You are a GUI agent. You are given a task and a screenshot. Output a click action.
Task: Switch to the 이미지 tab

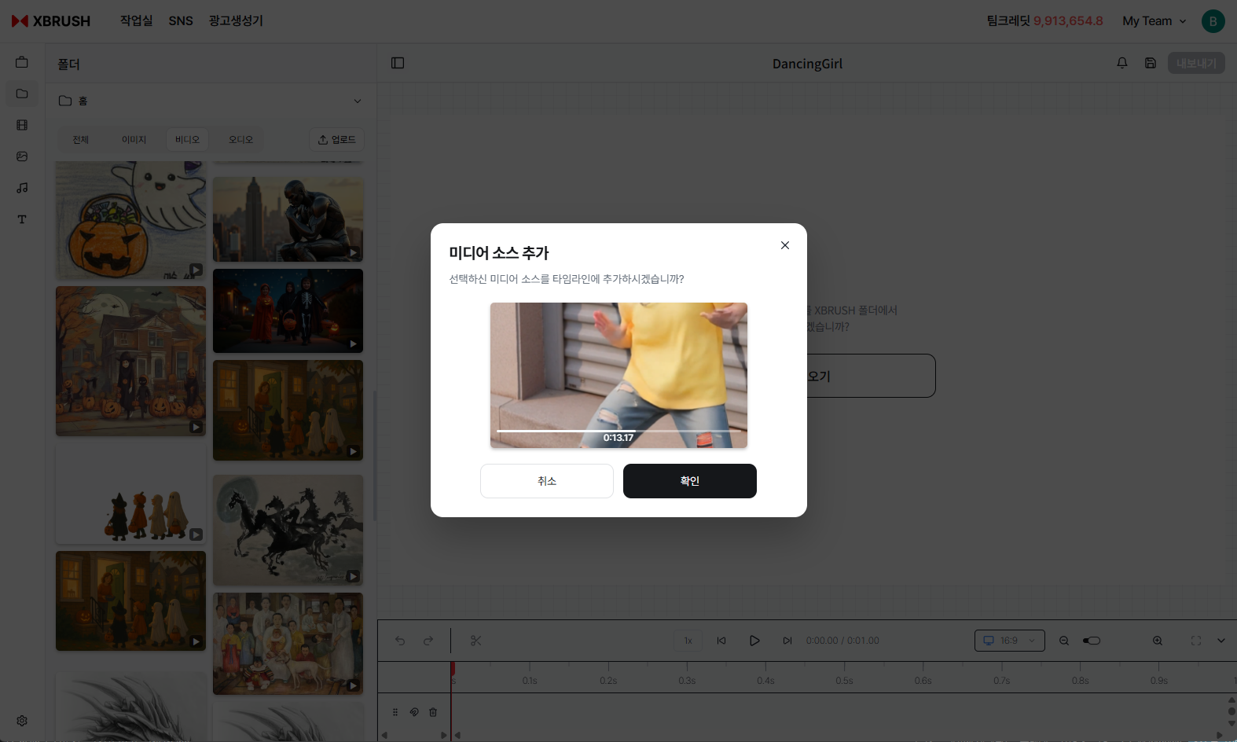tap(134, 140)
